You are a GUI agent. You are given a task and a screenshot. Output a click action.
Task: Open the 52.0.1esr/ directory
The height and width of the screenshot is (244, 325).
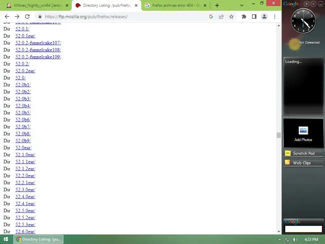25,36
